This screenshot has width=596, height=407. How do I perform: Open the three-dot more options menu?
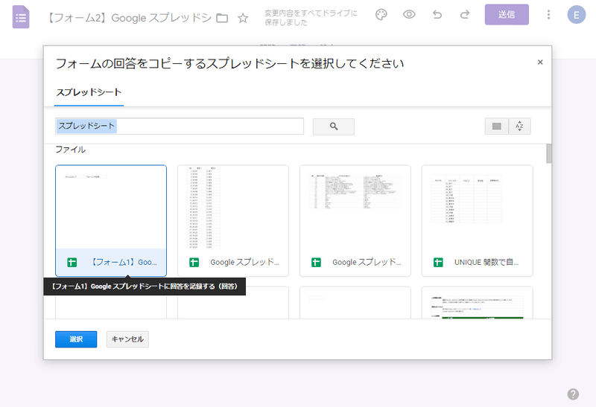(548, 15)
